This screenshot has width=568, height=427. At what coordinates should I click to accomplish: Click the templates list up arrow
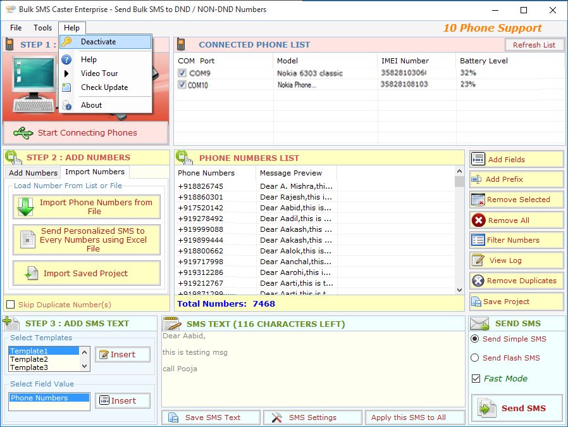coord(84,352)
